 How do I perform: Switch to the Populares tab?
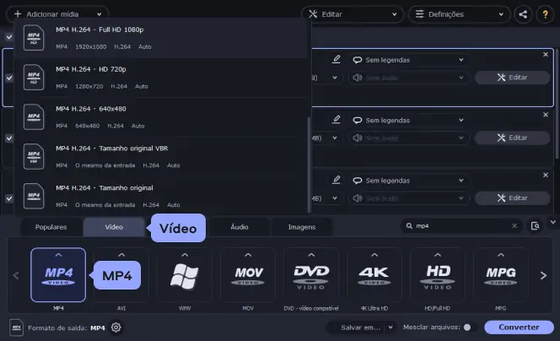pos(51,227)
